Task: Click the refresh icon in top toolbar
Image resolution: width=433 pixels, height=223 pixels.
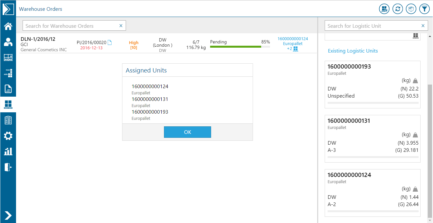Action: point(398,9)
